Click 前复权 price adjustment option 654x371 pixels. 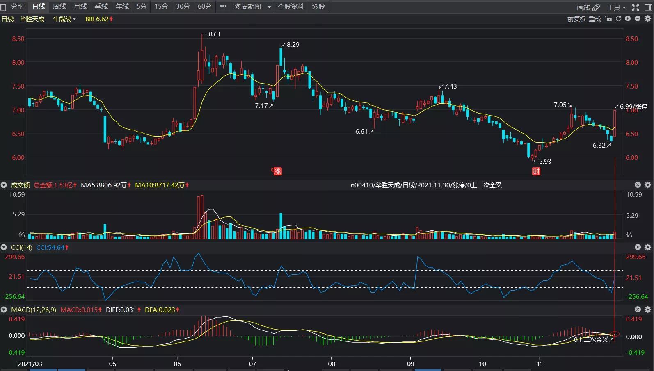[576, 19]
